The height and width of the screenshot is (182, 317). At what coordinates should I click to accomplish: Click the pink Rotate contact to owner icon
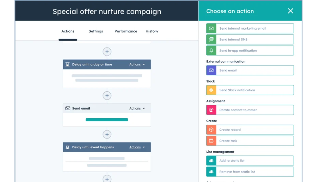click(x=211, y=110)
